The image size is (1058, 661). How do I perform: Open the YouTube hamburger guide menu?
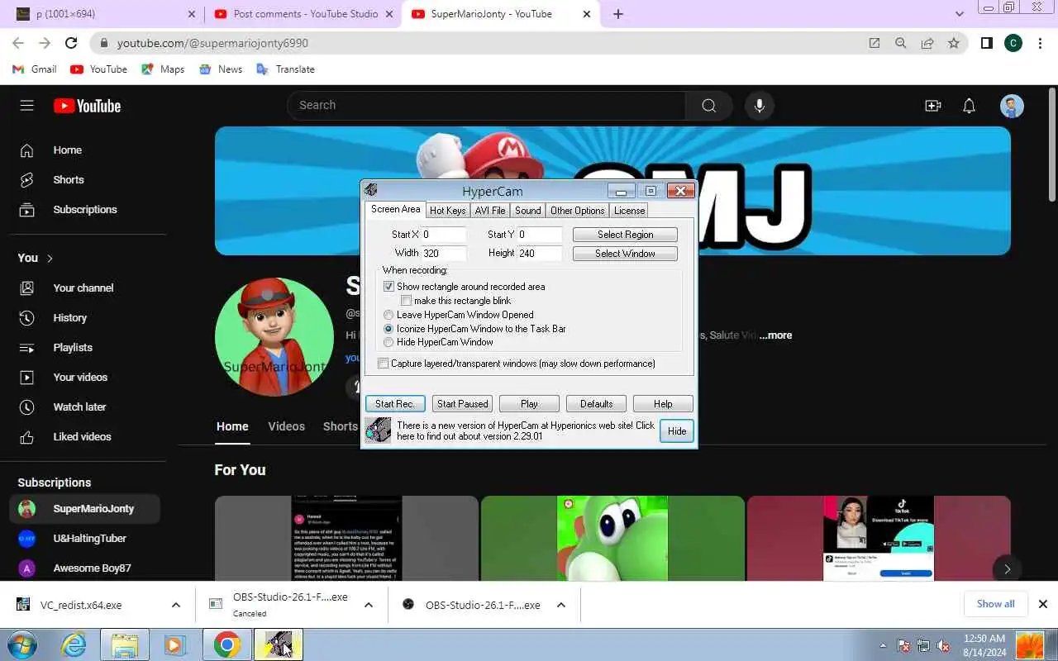point(27,105)
